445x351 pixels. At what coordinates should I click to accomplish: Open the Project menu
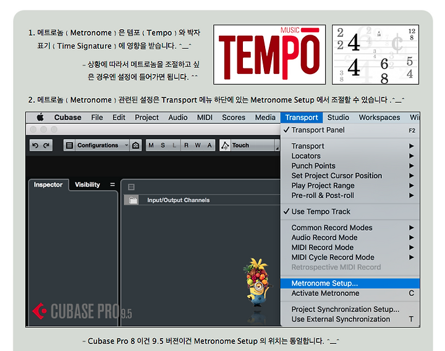pyautogui.click(x=146, y=117)
